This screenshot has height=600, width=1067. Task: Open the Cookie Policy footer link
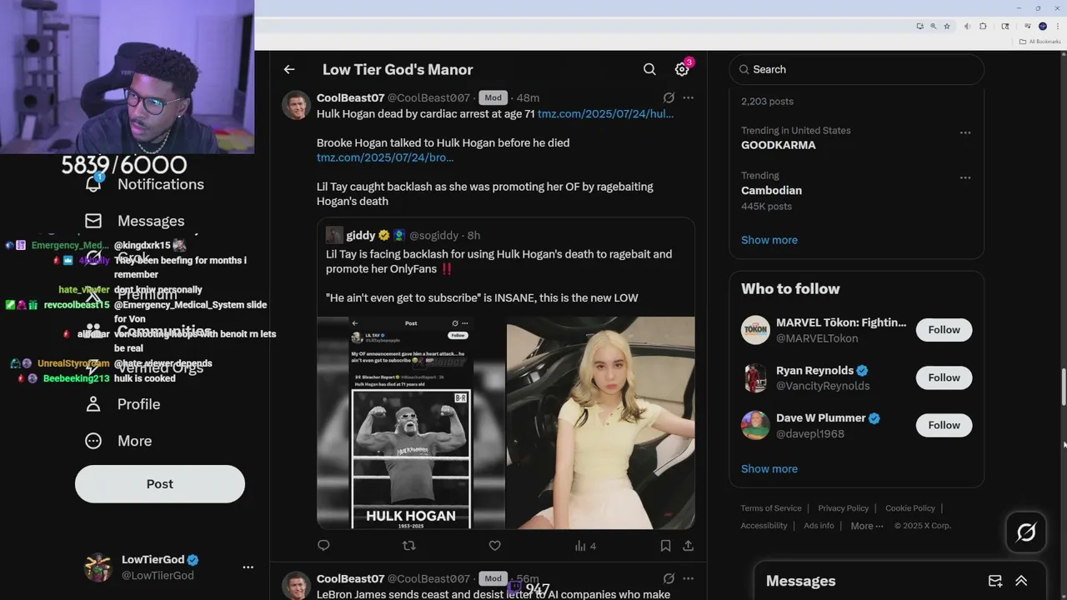910,508
